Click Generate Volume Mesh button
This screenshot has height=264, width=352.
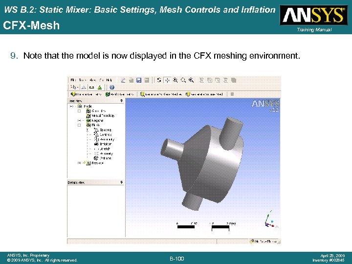click(x=204, y=94)
